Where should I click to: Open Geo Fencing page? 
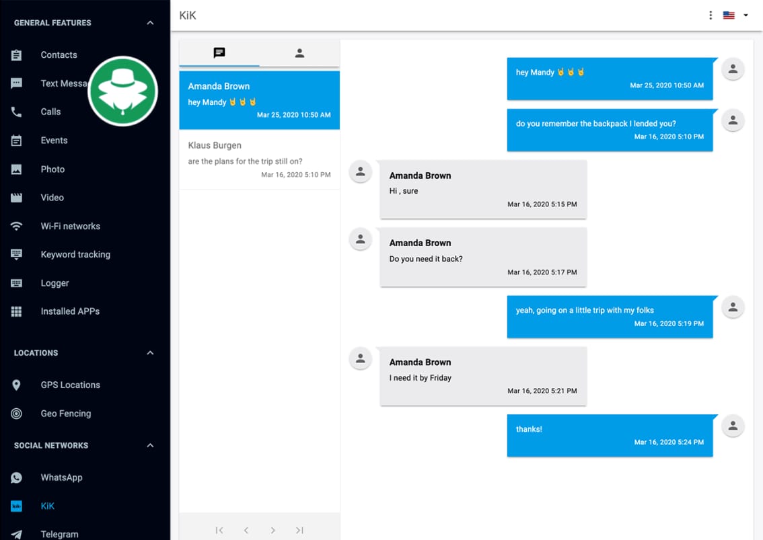tap(66, 414)
